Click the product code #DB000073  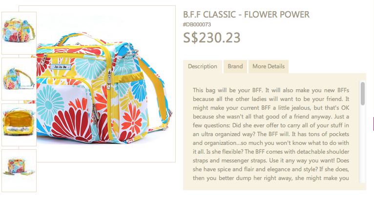tap(197, 24)
